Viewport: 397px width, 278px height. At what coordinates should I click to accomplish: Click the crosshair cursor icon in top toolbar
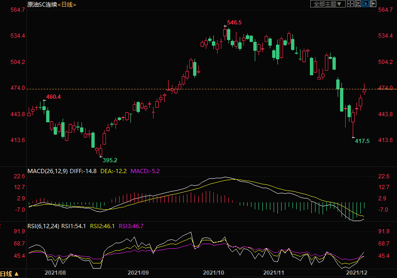point(350,4)
